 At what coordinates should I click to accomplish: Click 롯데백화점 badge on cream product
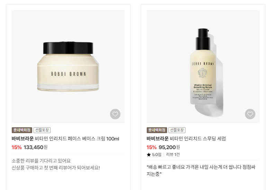pyautogui.click(x=22, y=130)
